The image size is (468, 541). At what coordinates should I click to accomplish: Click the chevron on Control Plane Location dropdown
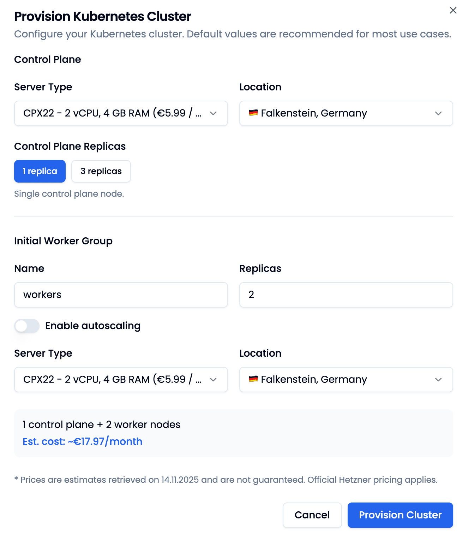(438, 113)
